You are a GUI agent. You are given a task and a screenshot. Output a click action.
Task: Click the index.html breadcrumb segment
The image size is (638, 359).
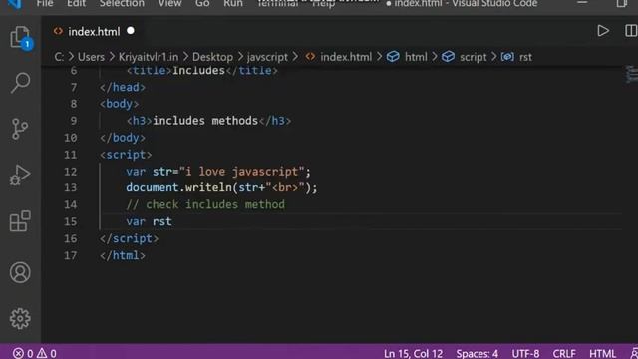click(346, 57)
